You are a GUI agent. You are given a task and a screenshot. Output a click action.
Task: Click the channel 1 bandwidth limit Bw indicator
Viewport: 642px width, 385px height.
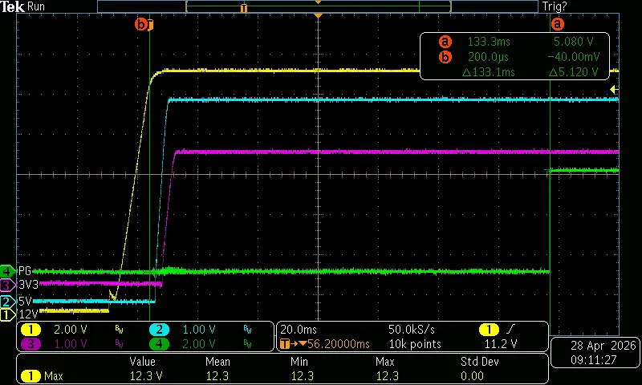click(x=119, y=330)
